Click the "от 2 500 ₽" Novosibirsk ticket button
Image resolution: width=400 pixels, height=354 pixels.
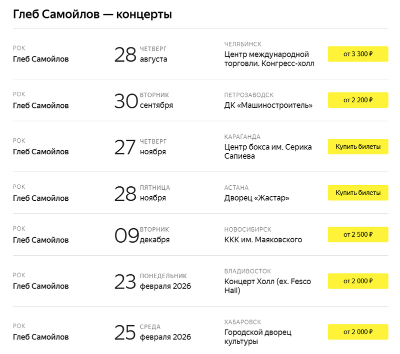point(358,234)
